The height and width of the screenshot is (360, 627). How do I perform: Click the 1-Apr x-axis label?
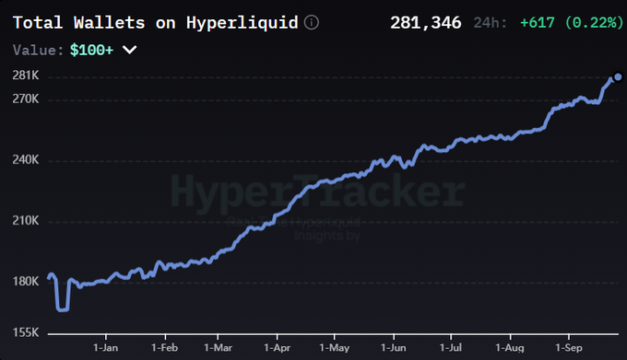[x=277, y=348]
